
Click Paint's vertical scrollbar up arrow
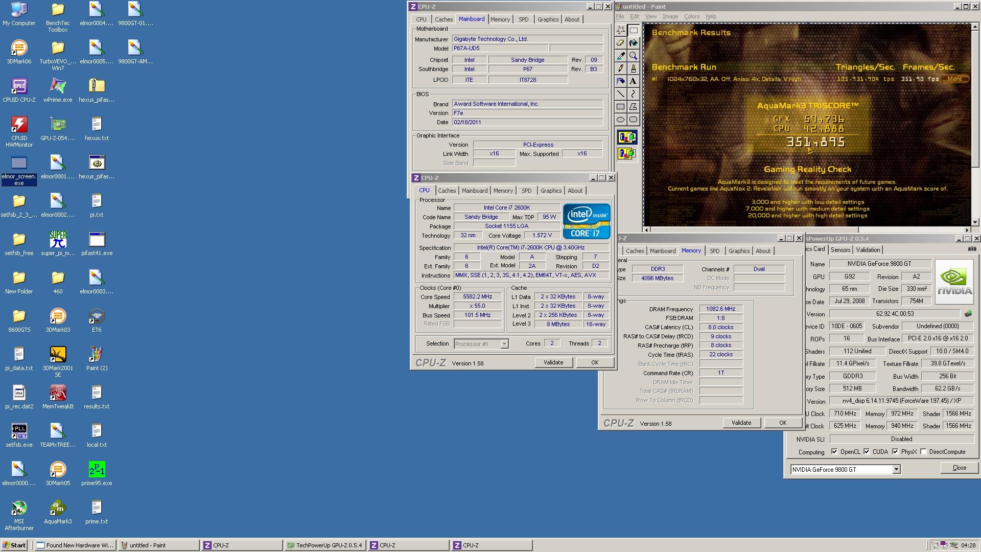pos(975,27)
